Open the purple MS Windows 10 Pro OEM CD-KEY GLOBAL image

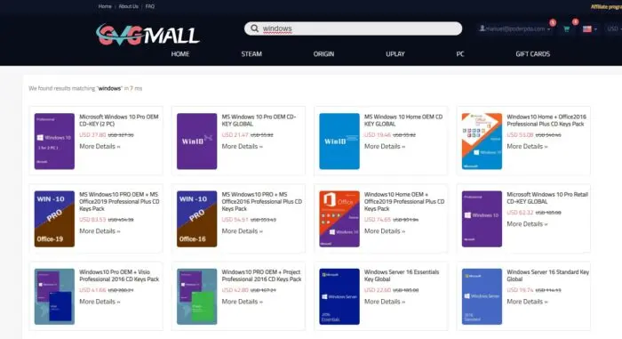tap(196, 141)
